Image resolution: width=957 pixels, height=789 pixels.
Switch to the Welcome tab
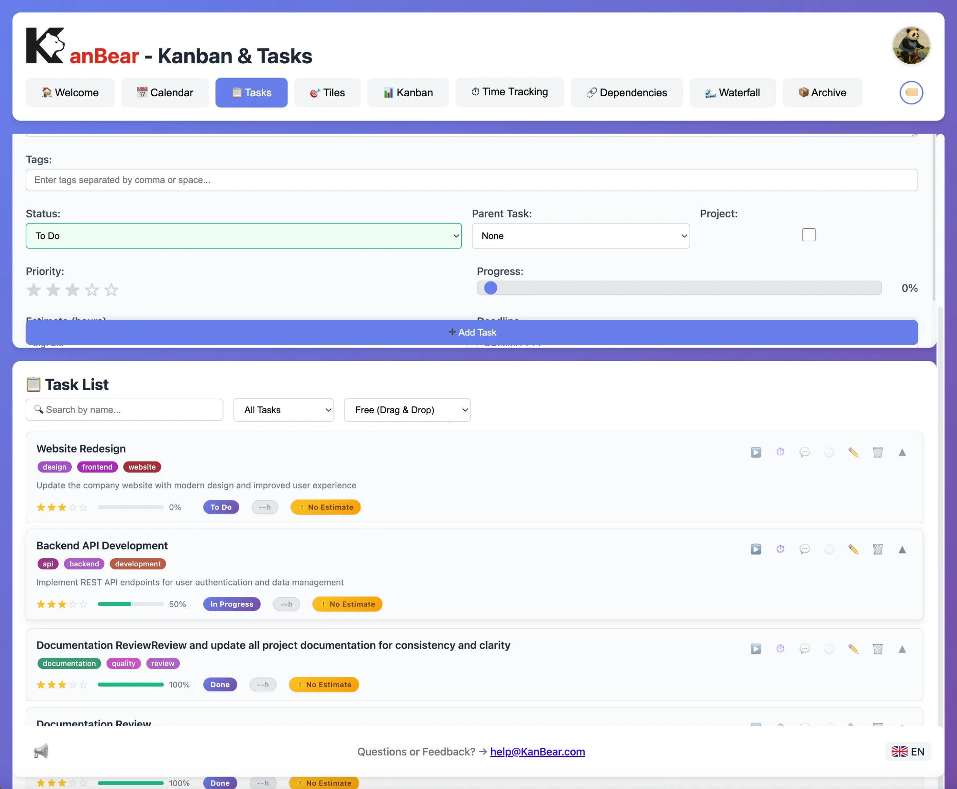pyautogui.click(x=70, y=92)
